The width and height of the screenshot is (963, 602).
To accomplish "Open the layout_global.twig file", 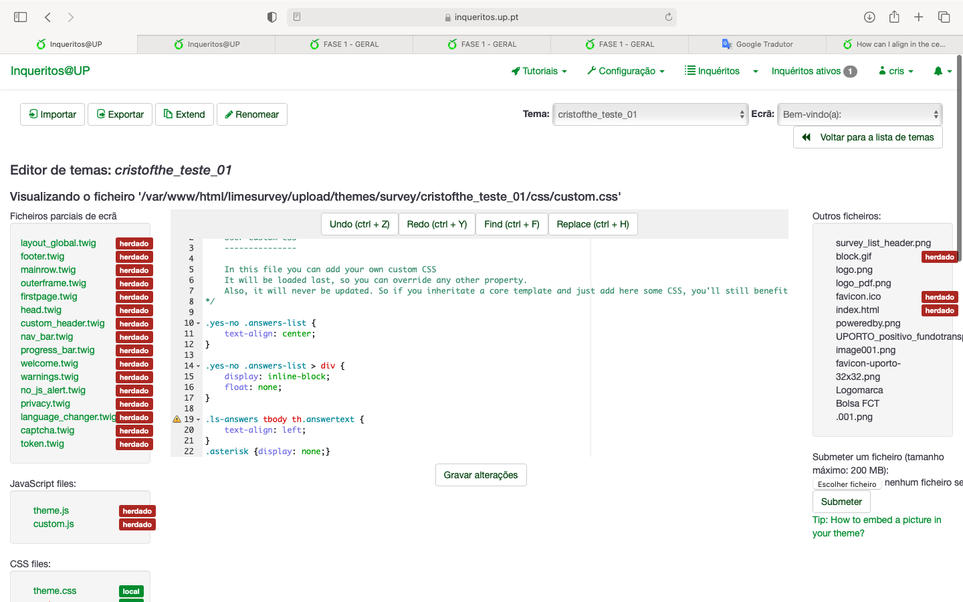I will point(58,243).
